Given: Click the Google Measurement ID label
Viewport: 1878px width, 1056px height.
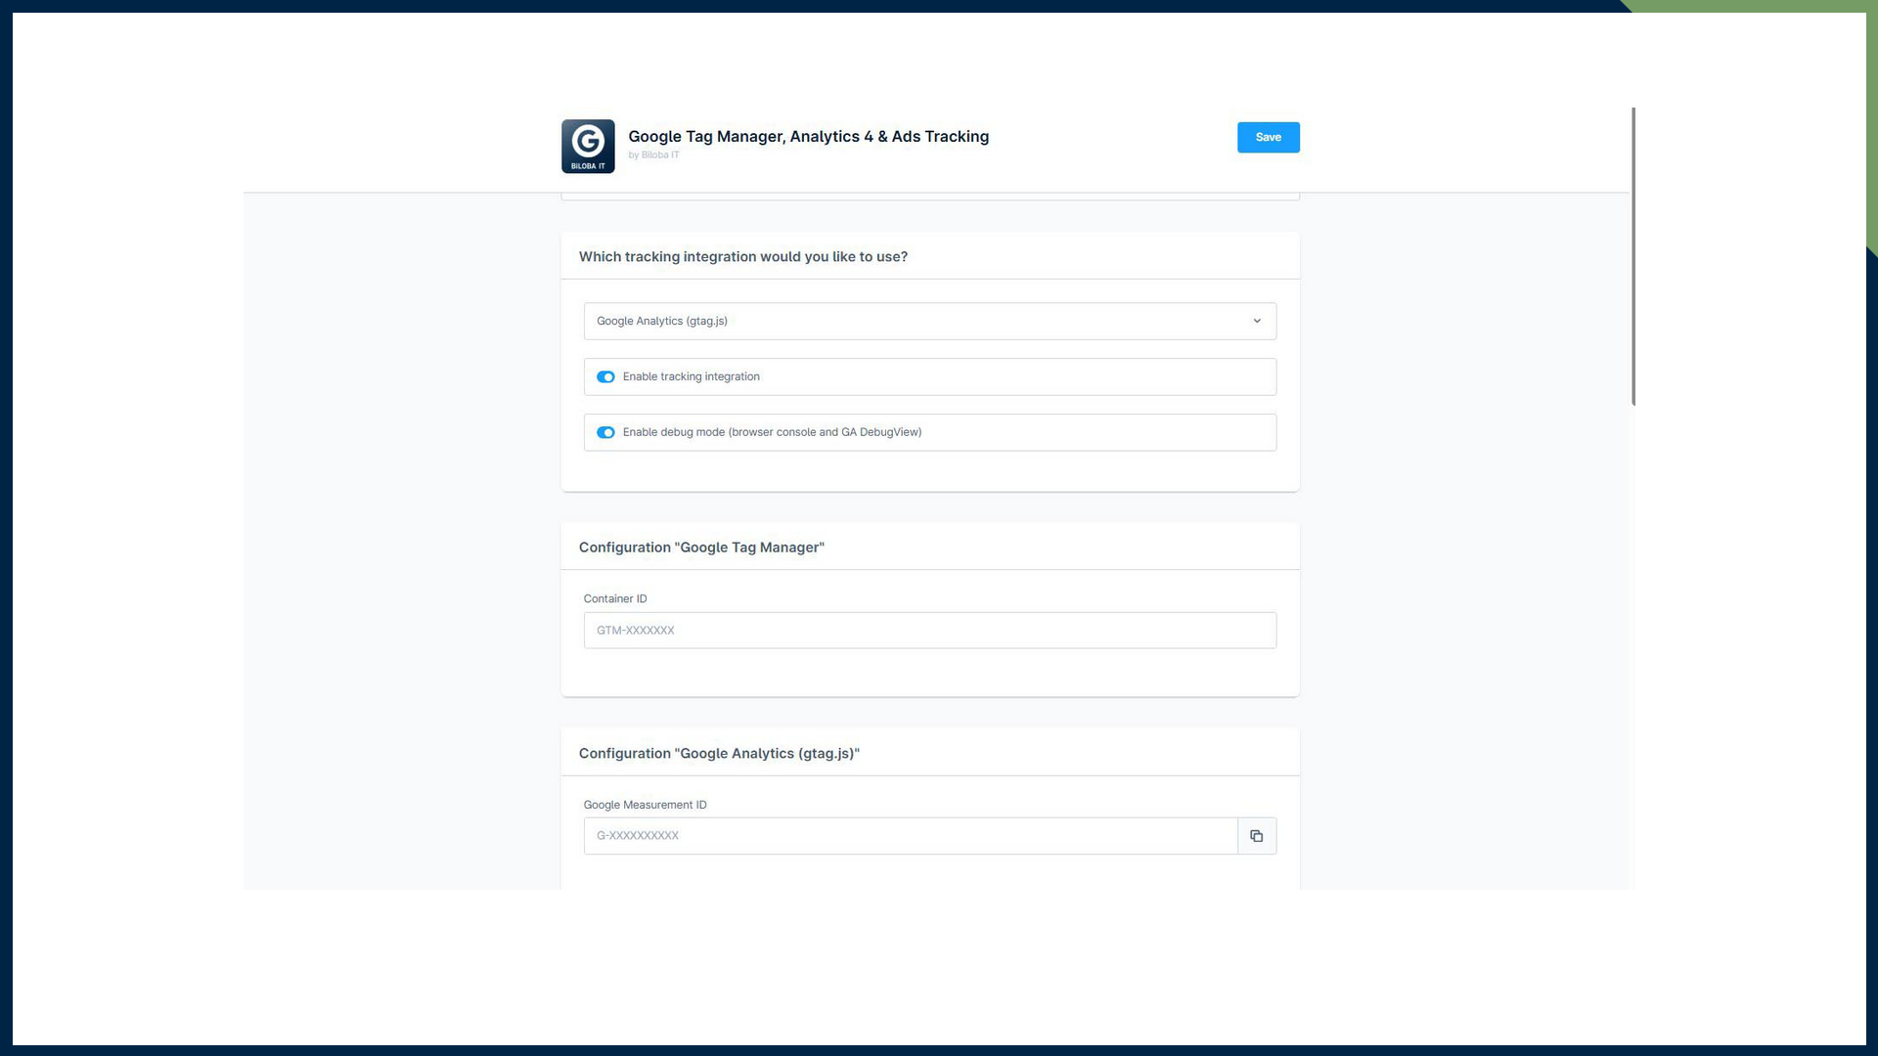Looking at the screenshot, I should click(645, 806).
